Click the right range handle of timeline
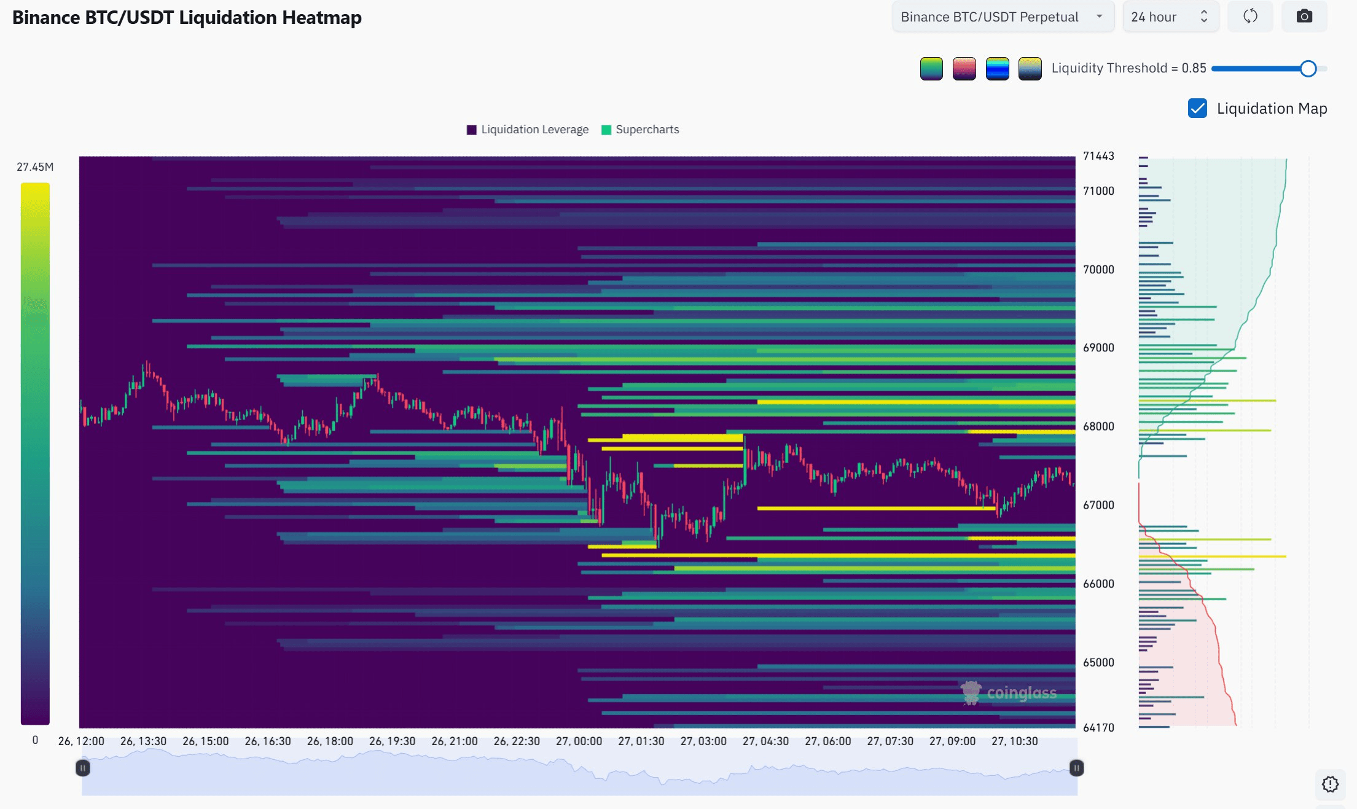 [x=1076, y=768]
